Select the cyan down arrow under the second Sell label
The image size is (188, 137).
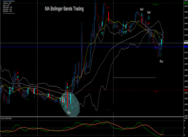pyautogui.click(x=149, y=17)
